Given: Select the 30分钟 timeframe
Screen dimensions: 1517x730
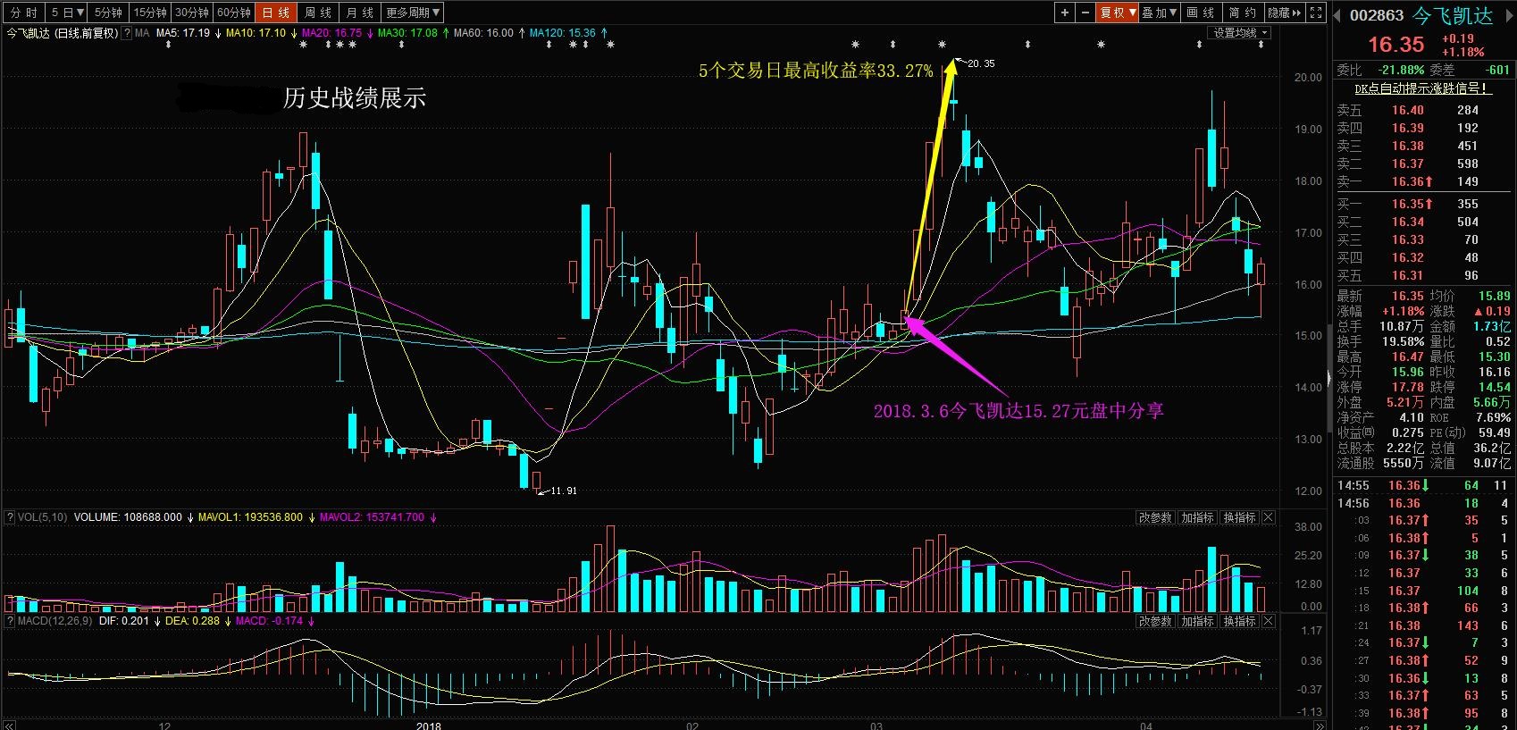Looking at the screenshot, I should click(191, 13).
